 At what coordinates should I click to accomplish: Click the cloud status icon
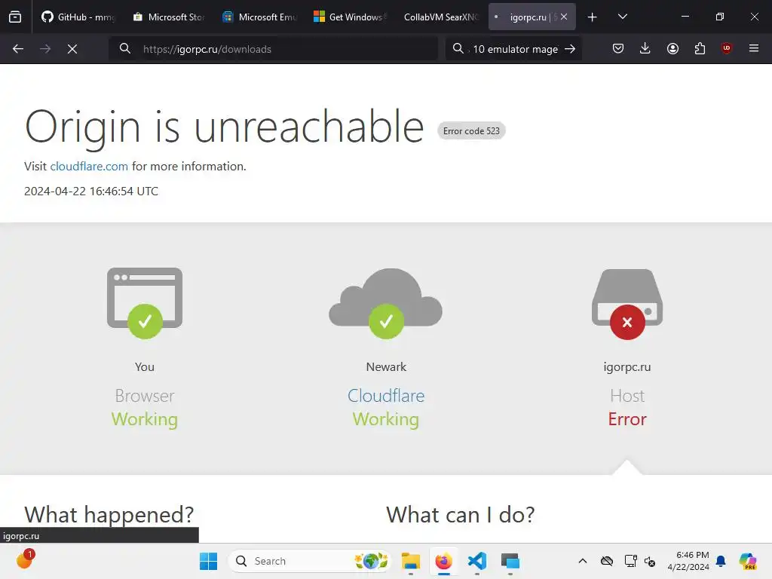(x=385, y=303)
